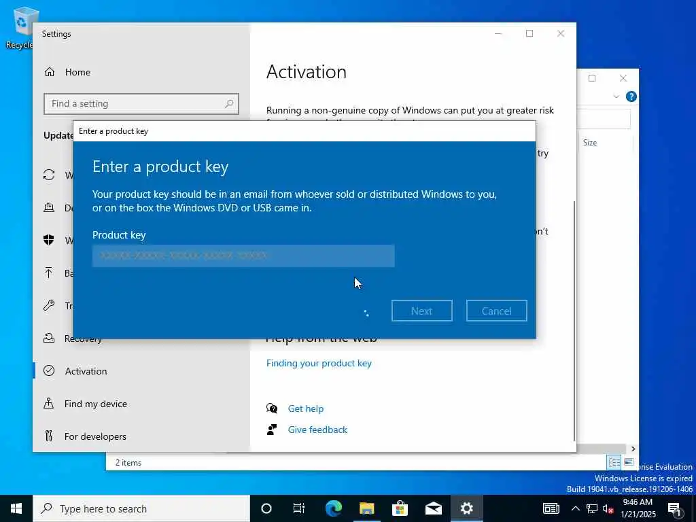This screenshot has width=696, height=522.
Task: Open the Windows Start menu
Action: point(16,508)
